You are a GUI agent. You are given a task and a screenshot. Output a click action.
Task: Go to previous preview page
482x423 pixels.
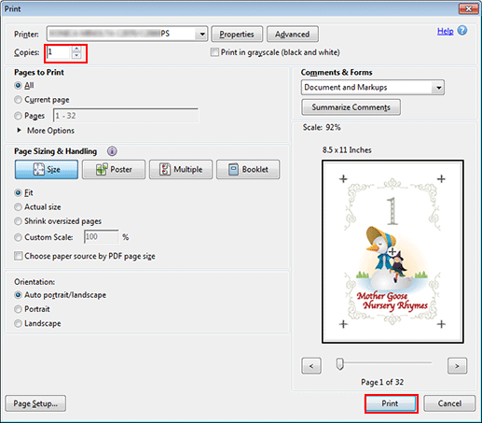311,366
